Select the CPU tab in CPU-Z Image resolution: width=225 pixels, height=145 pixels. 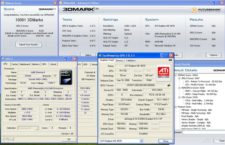pyautogui.click(x=5, y=64)
